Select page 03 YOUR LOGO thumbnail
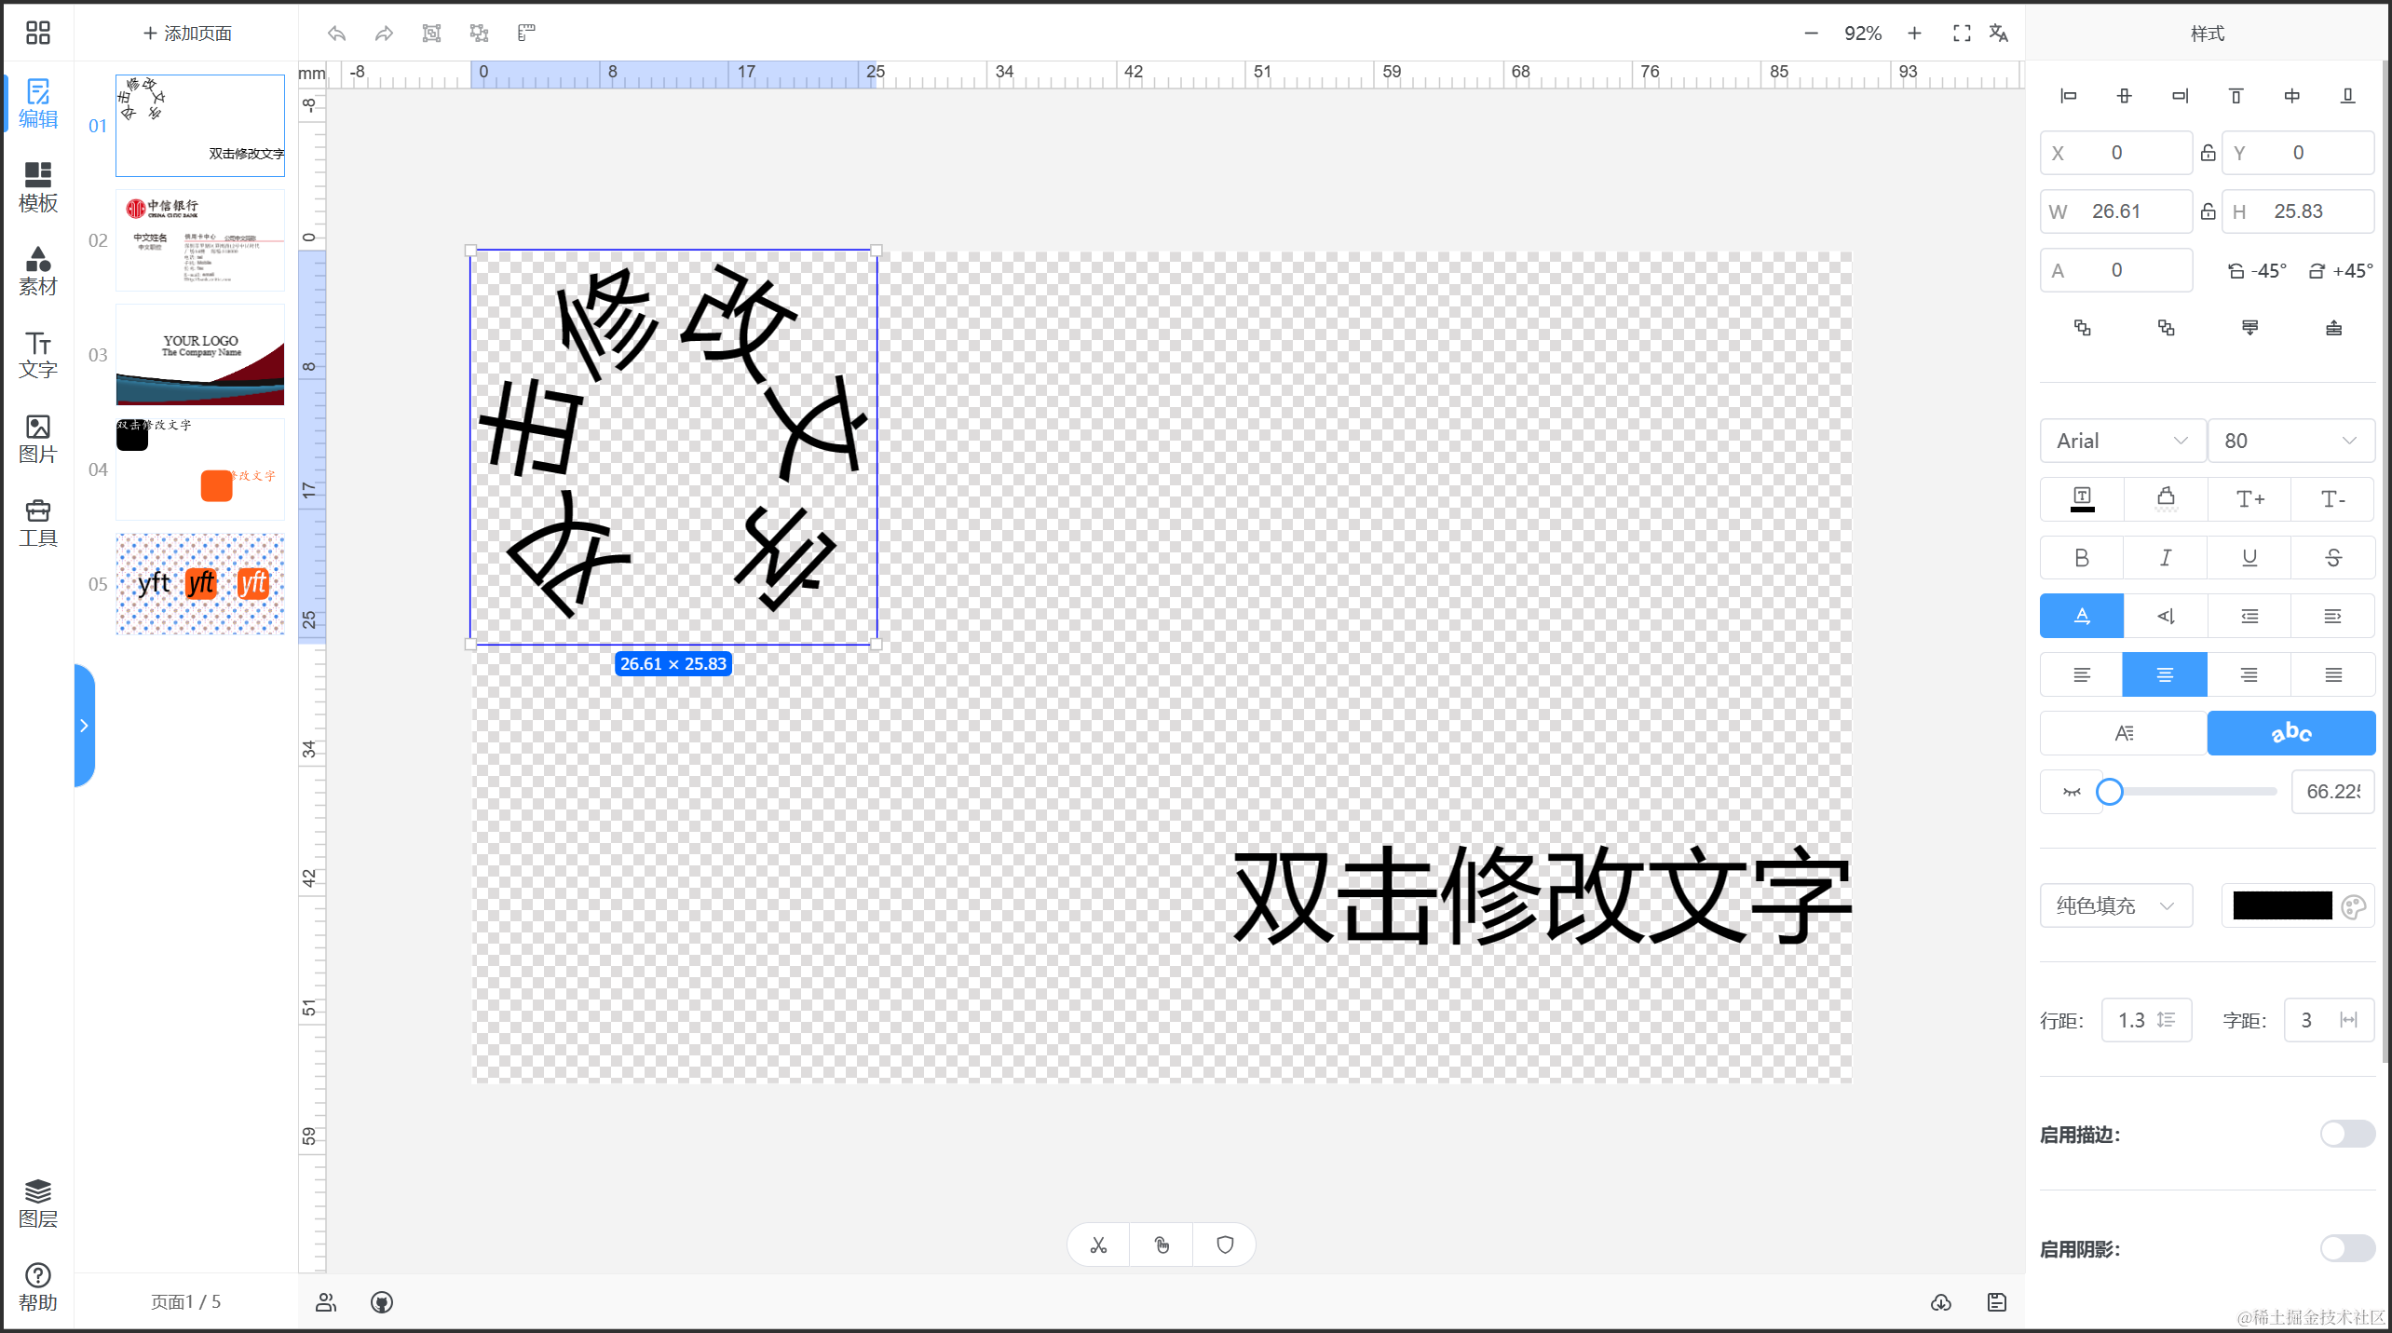The height and width of the screenshot is (1333, 2392). tap(200, 355)
